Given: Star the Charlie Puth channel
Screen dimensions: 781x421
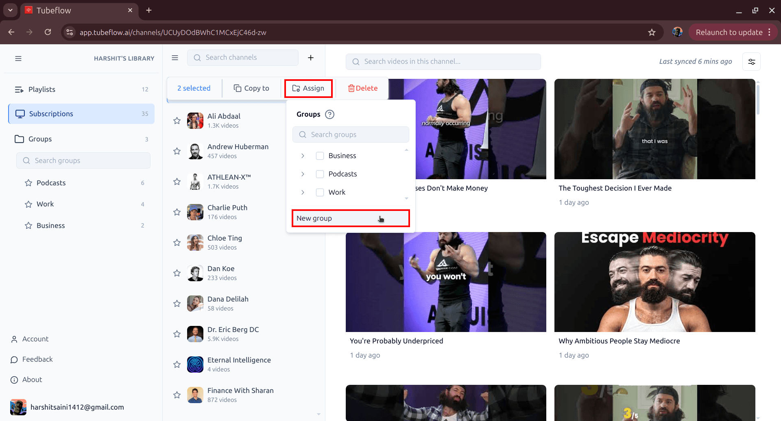Looking at the screenshot, I should 177,212.
